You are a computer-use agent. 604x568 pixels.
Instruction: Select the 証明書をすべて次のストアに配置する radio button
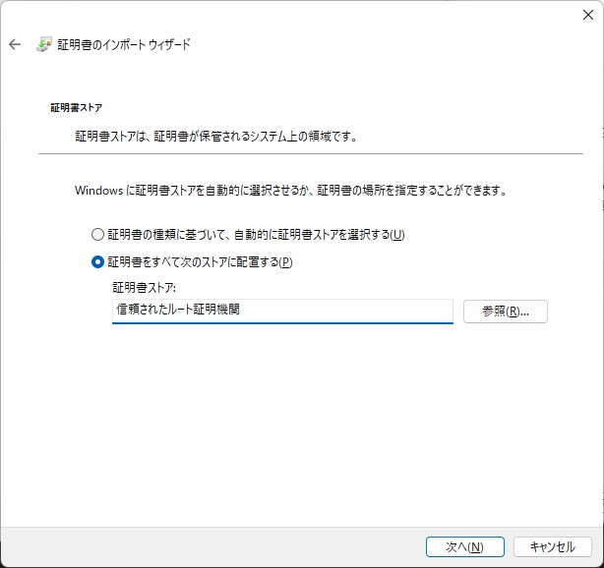pos(96,262)
